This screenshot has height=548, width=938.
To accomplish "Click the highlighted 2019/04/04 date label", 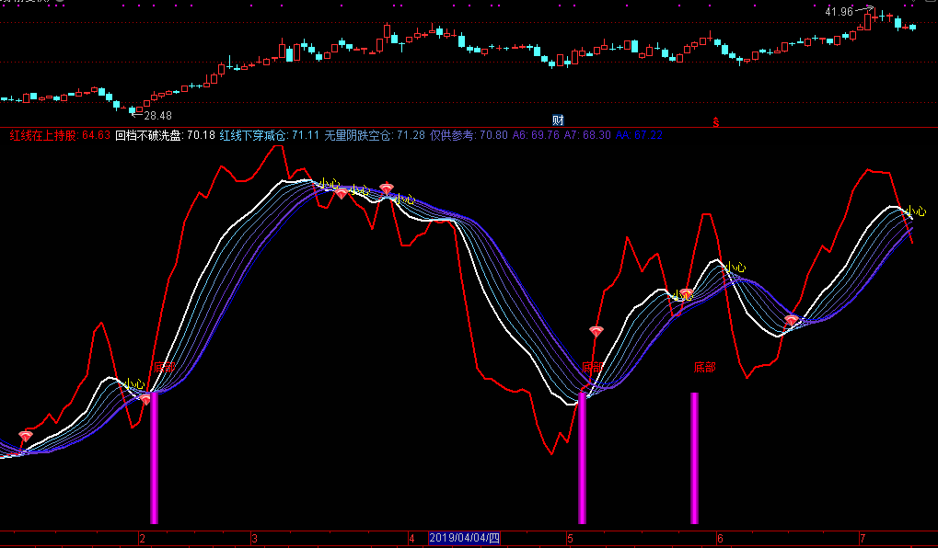I will pos(465,538).
